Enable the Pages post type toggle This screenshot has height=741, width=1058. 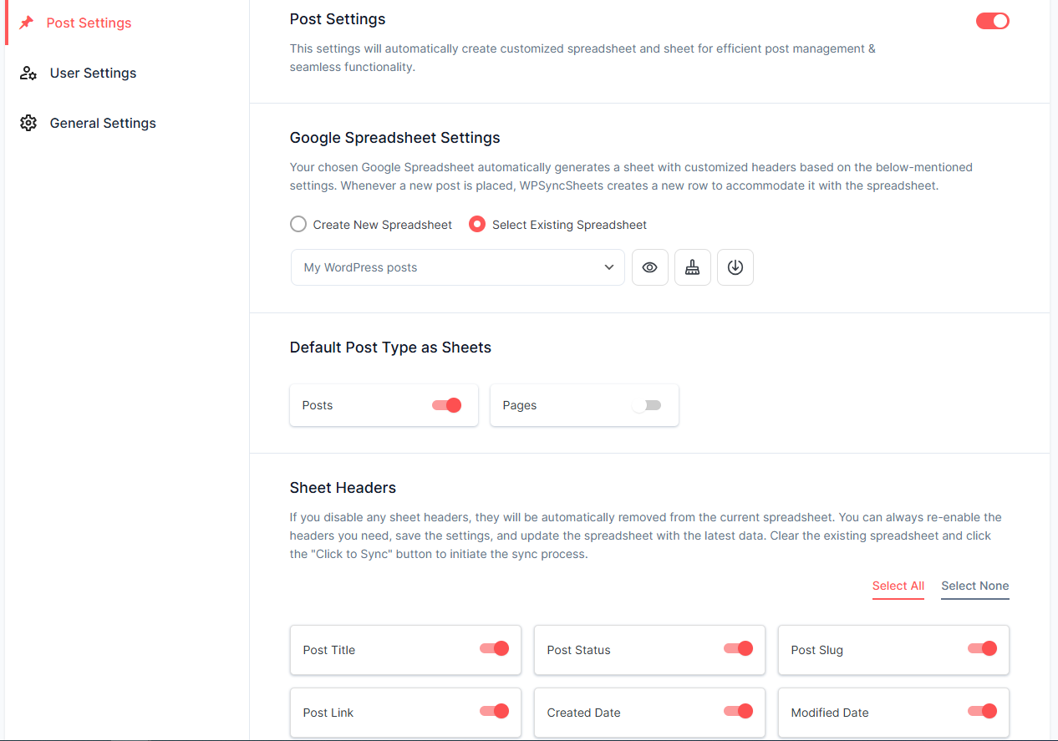648,404
